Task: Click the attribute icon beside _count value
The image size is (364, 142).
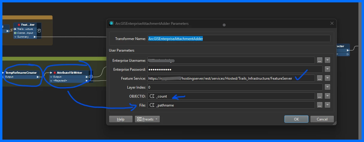Action: coord(152,96)
